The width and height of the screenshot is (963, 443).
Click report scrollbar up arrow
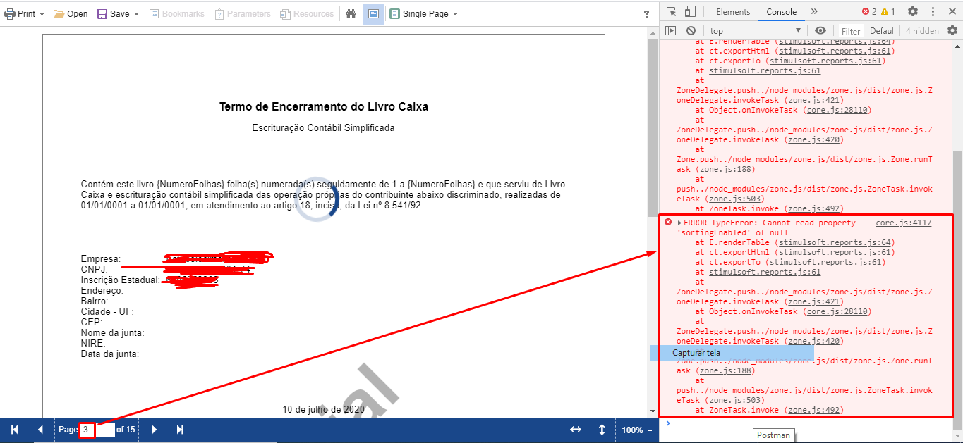[x=653, y=32]
